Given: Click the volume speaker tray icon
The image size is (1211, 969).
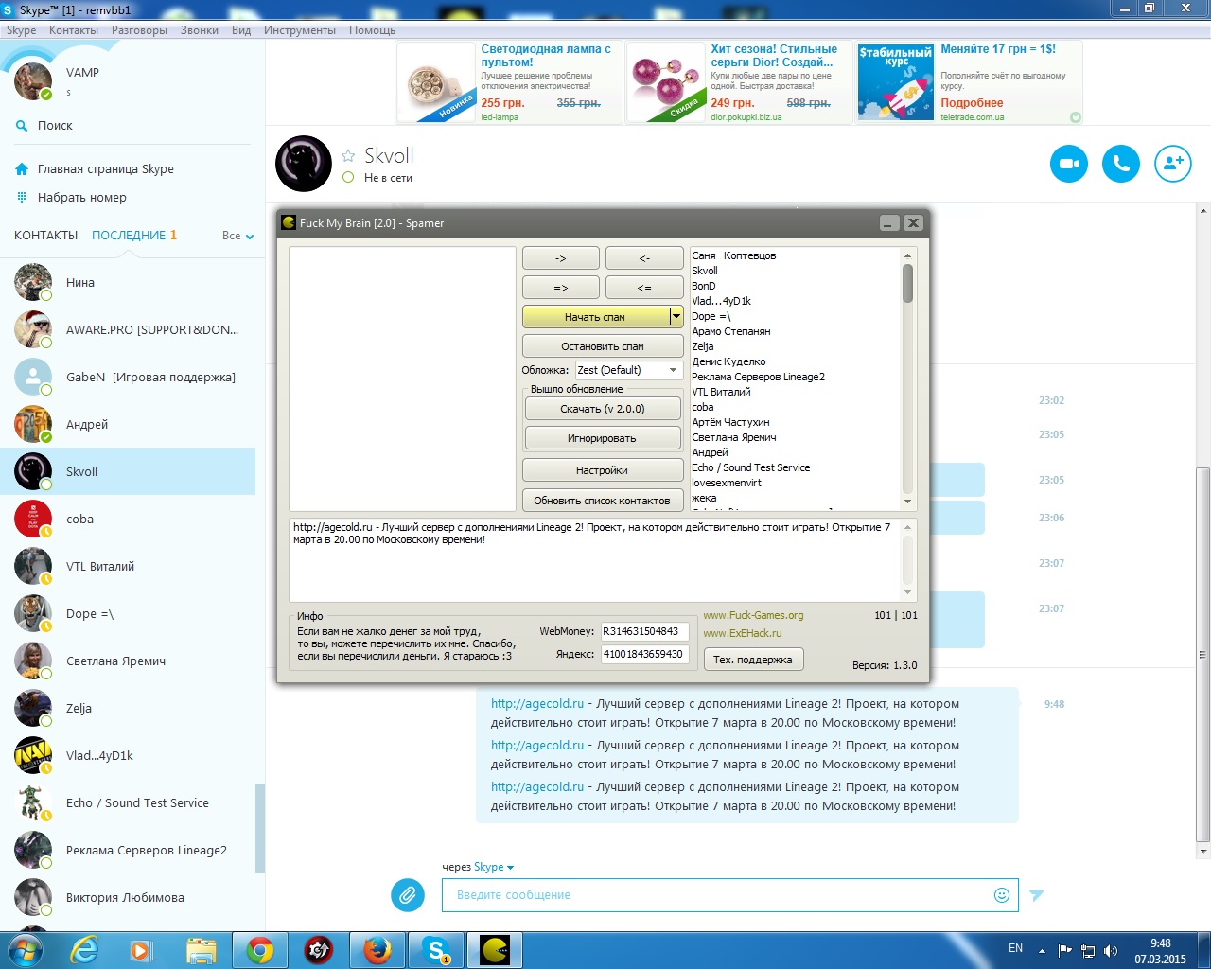Looking at the screenshot, I should (1111, 950).
